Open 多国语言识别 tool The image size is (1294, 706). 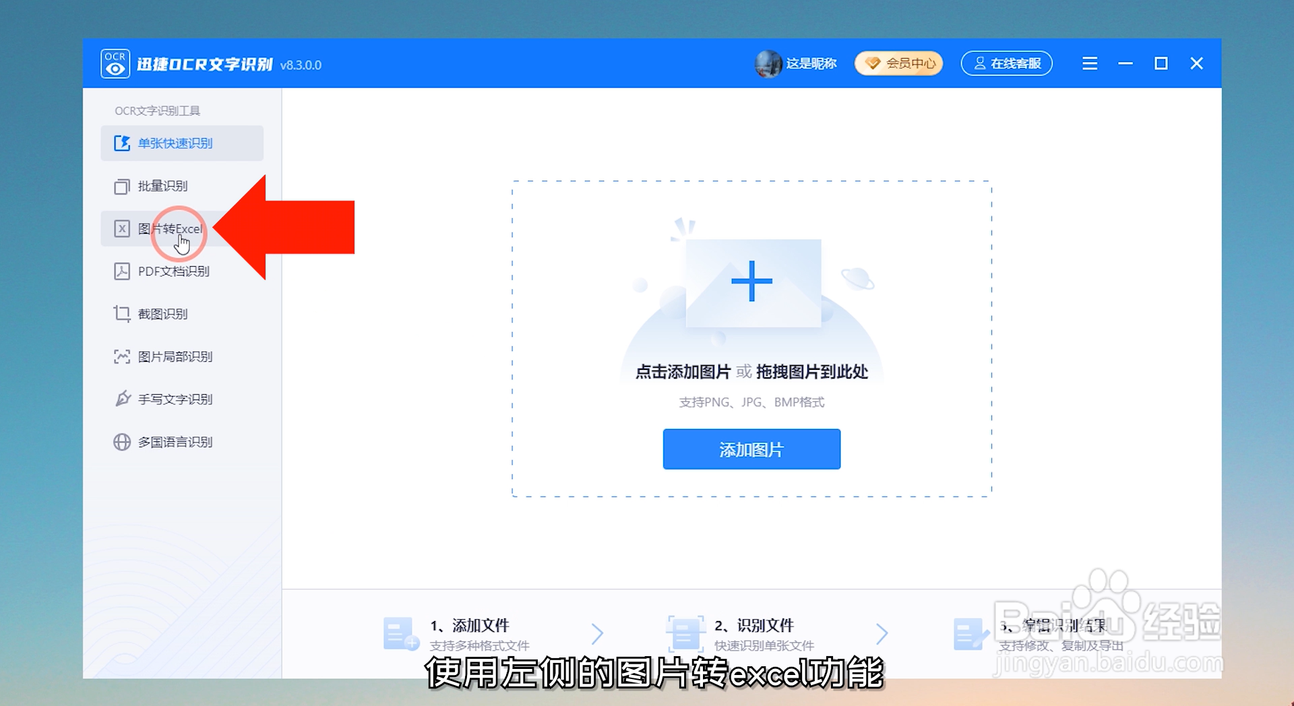click(x=182, y=442)
